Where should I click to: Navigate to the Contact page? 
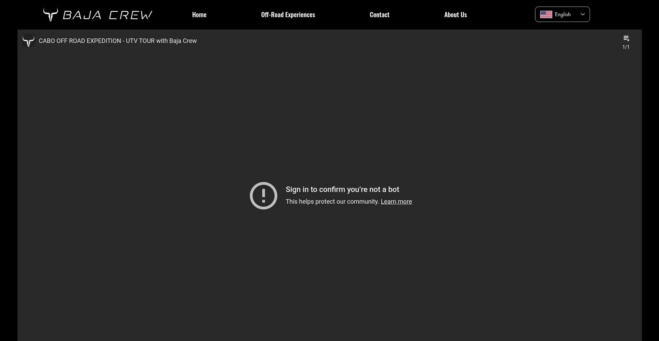tap(379, 15)
